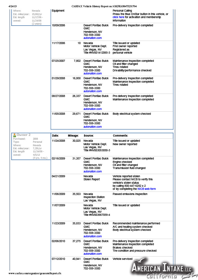This screenshot has width=198, height=280.
Task: Click 'First owner reported' comment
Action: pos(125,46)
